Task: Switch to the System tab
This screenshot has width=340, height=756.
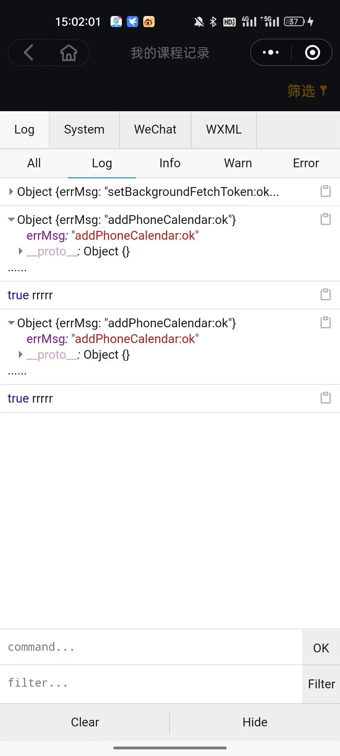Action: (84, 129)
